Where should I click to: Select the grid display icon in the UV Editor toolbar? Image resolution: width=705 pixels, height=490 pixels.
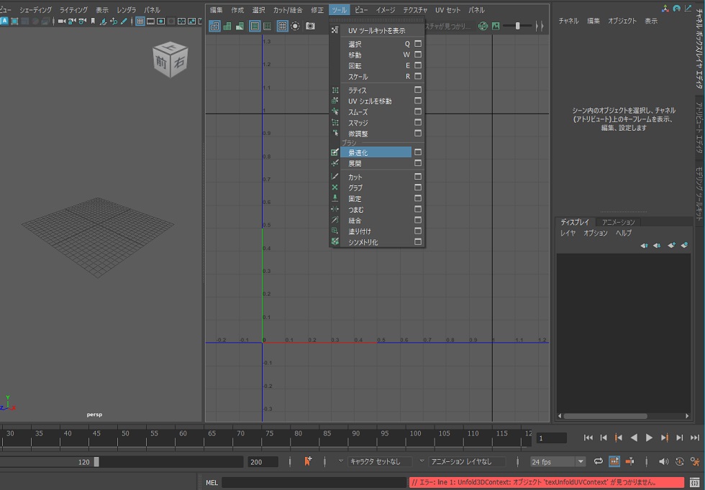281,27
